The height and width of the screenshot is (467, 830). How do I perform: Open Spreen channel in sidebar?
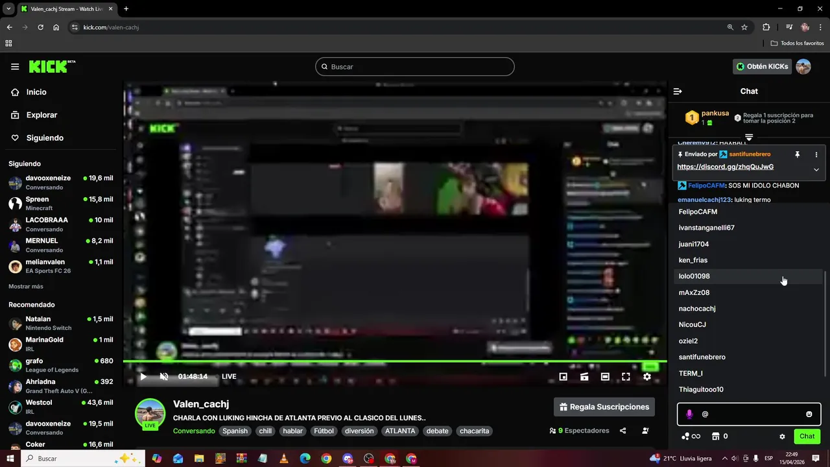(x=61, y=203)
